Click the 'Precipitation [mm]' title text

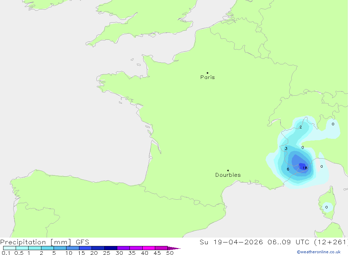[35, 242]
